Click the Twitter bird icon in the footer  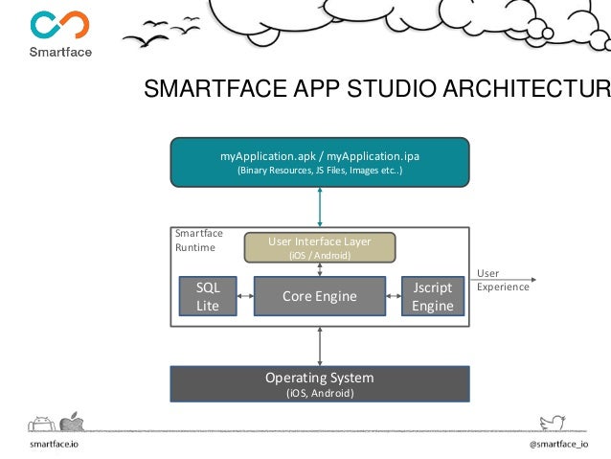click(x=553, y=423)
